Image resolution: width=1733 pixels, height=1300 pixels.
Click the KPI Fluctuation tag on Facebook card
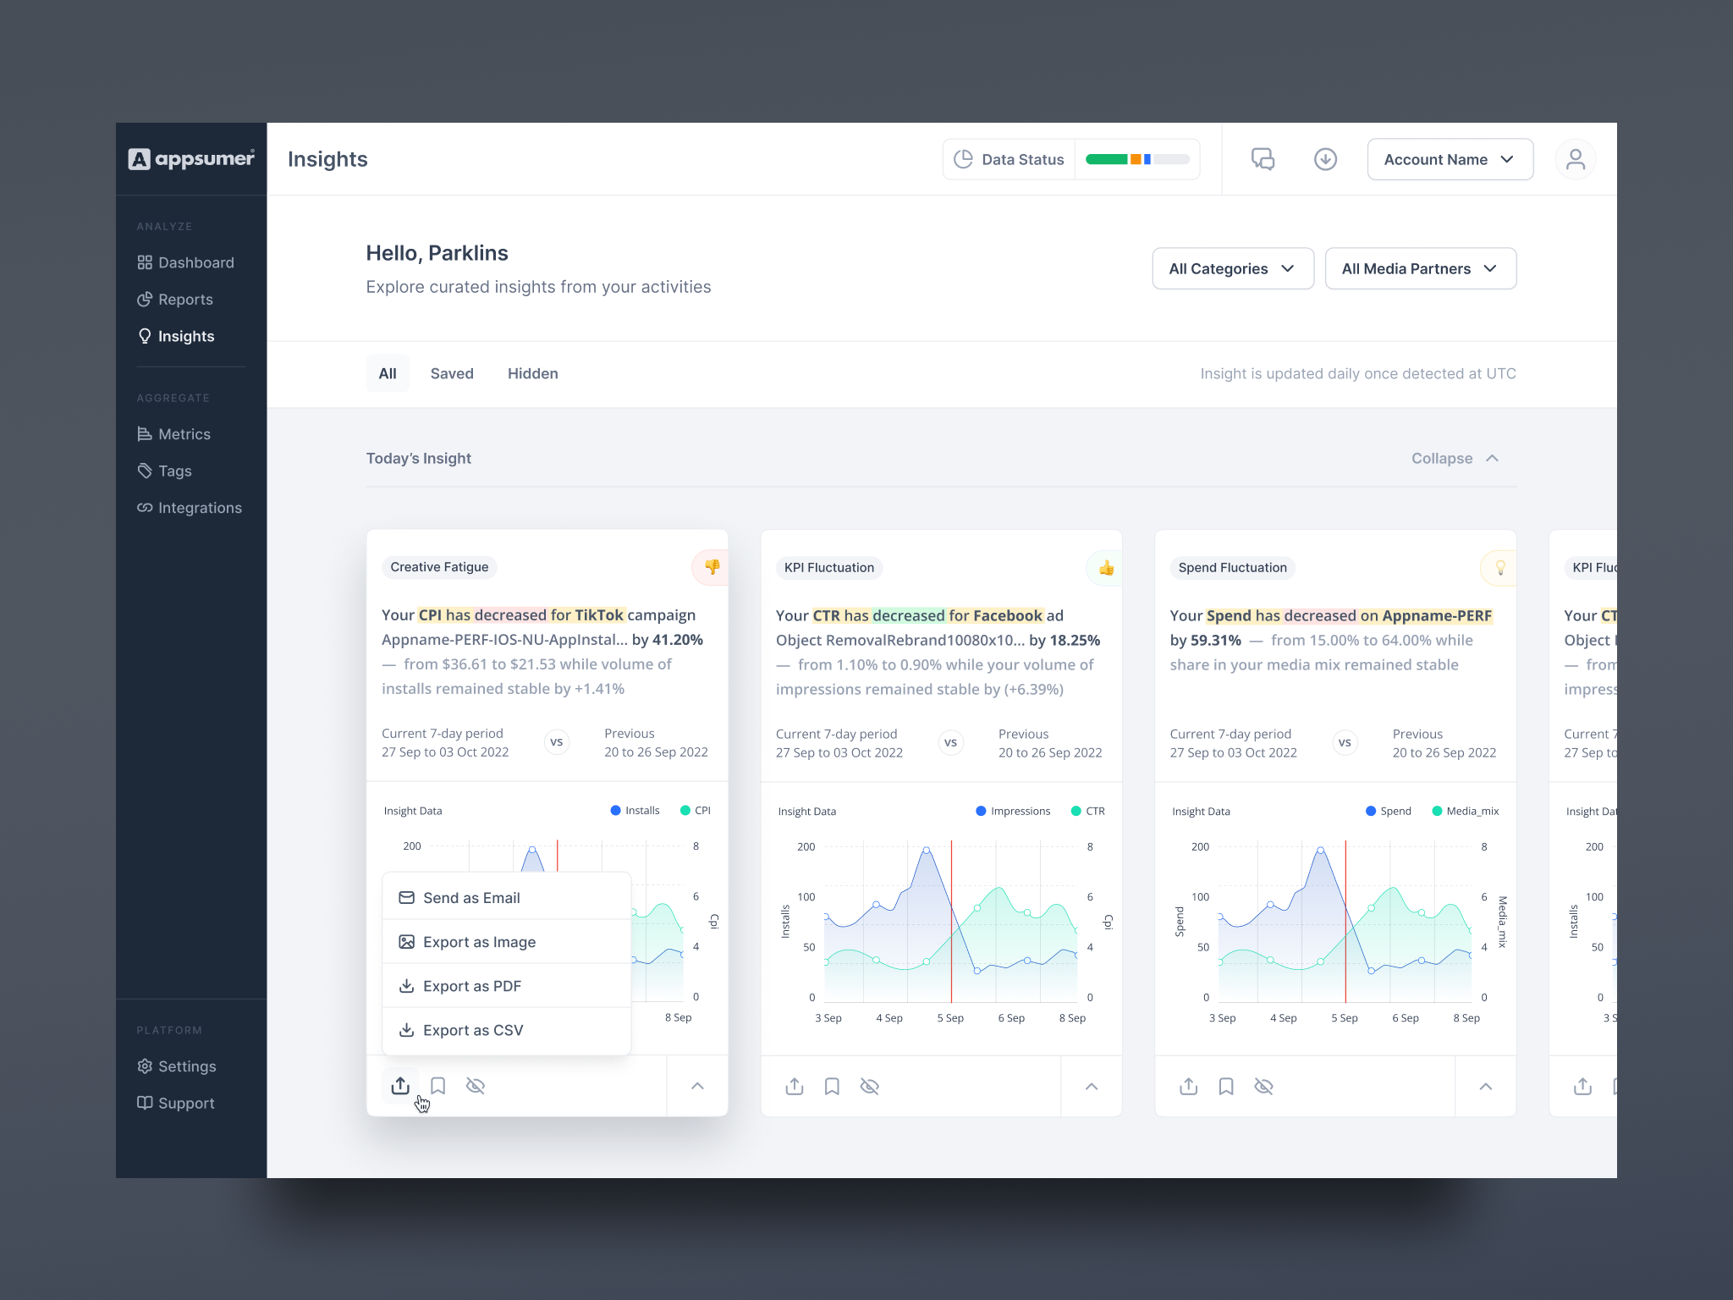(x=828, y=568)
